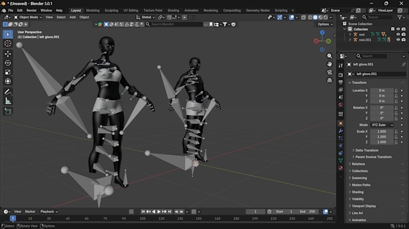This screenshot has height=229, width=409.
Task: Click the viewport zoom magnifier icon
Action: (330, 56)
